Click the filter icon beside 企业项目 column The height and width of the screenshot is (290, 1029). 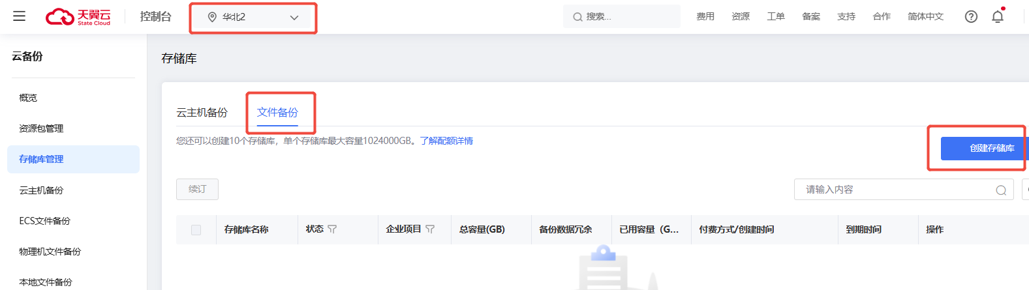coord(430,229)
